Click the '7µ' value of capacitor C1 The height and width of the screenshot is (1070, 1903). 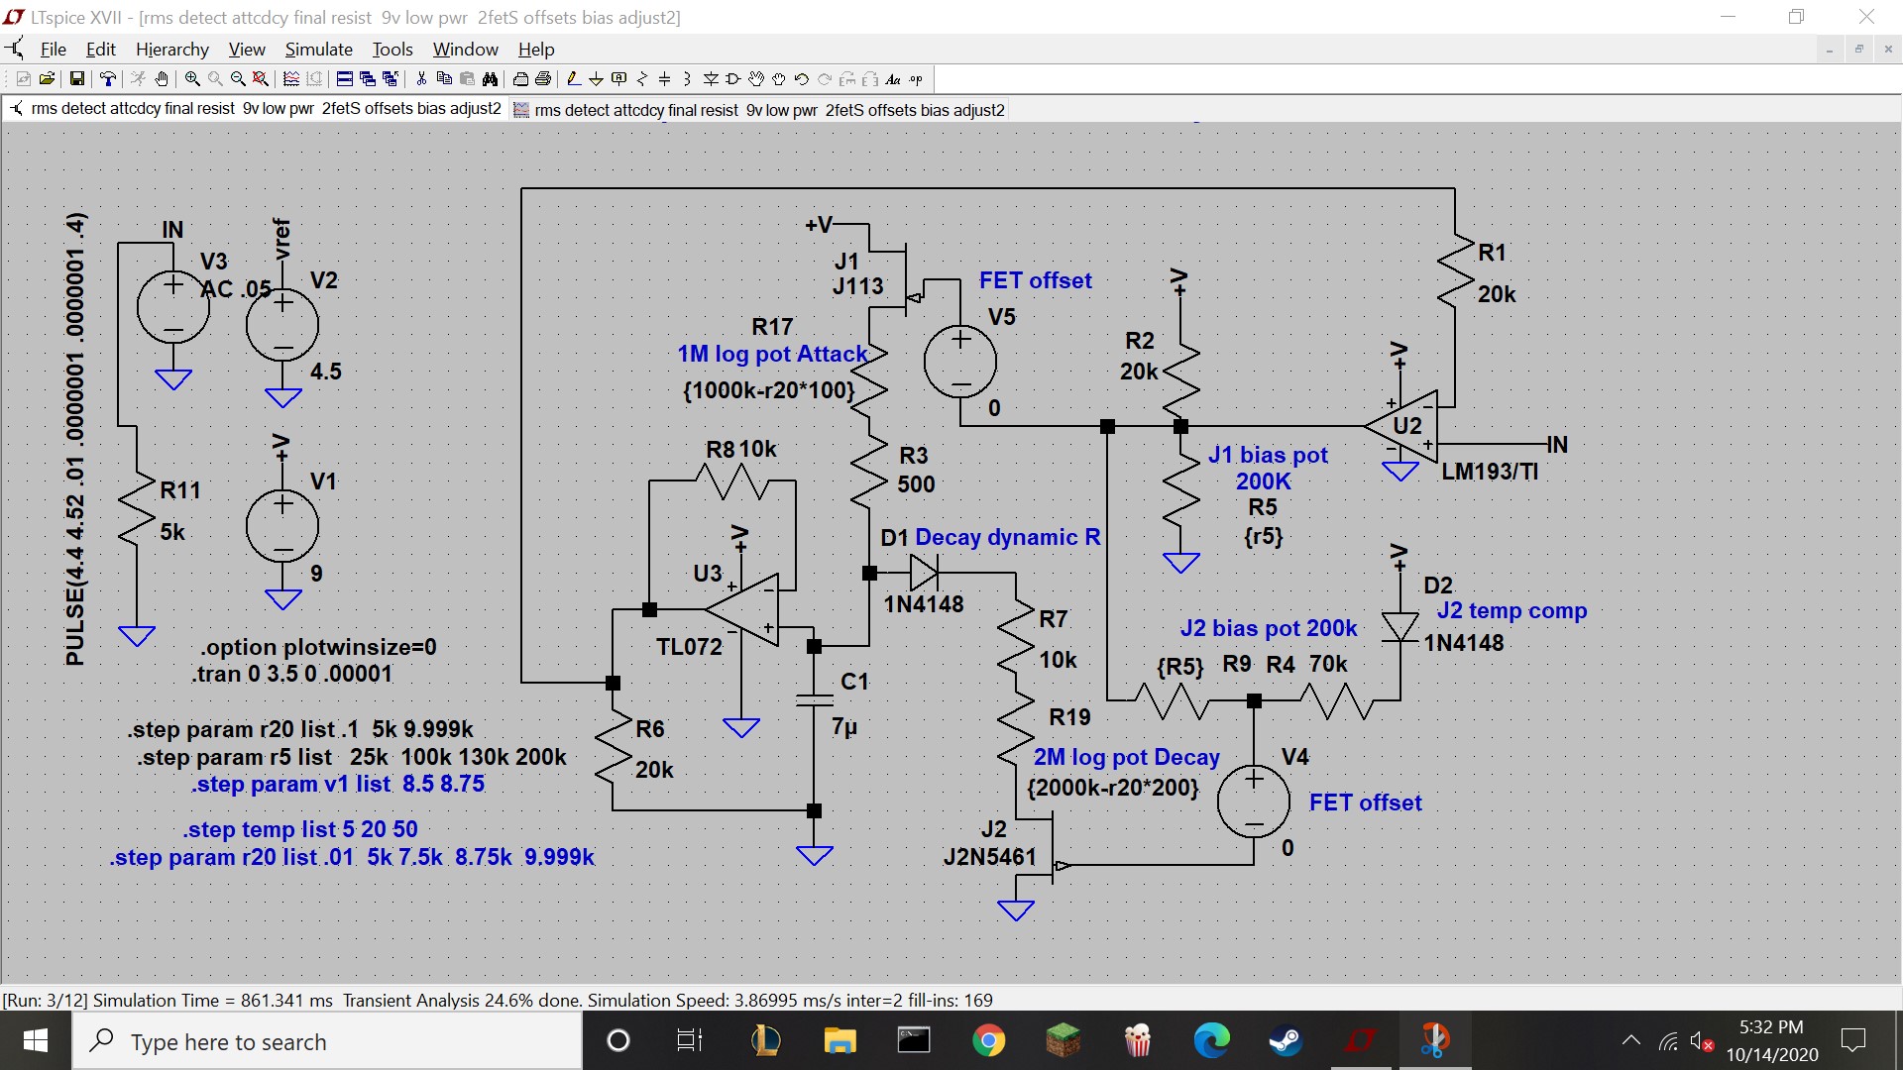click(844, 727)
